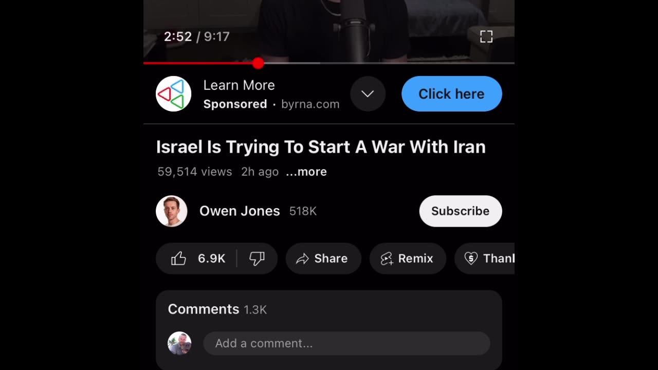Click the red video progress scrubber
The width and height of the screenshot is (658, 370).
pyautogui.click(x=258, y=63)
